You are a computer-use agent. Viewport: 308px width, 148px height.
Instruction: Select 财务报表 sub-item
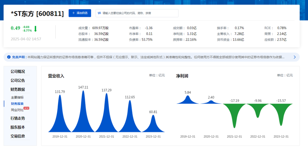coord(17,104)
